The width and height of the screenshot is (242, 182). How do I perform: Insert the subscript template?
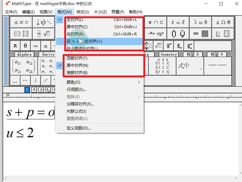[x=179, y=46]
